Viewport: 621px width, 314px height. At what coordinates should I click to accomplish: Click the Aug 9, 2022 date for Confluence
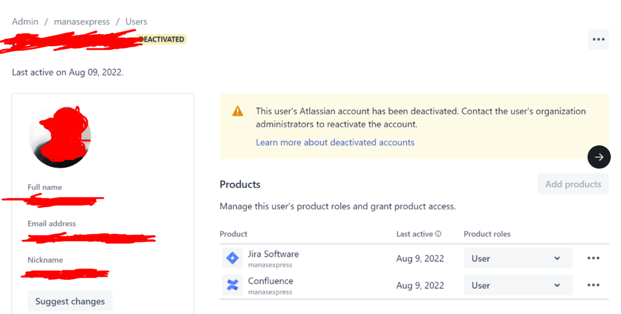[420, 285]
